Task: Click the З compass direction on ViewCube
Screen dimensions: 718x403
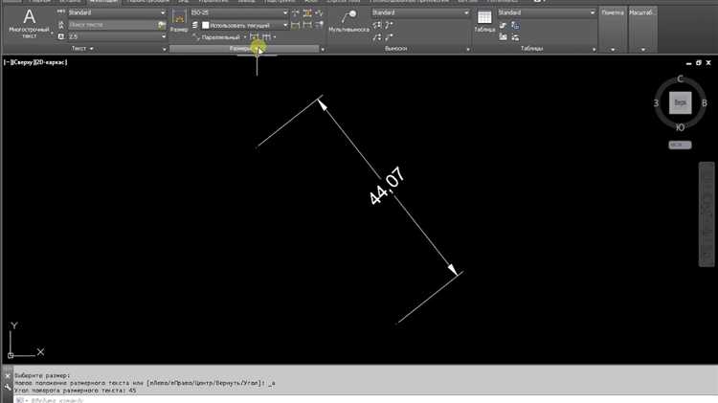Action: [x=656, y=103]
